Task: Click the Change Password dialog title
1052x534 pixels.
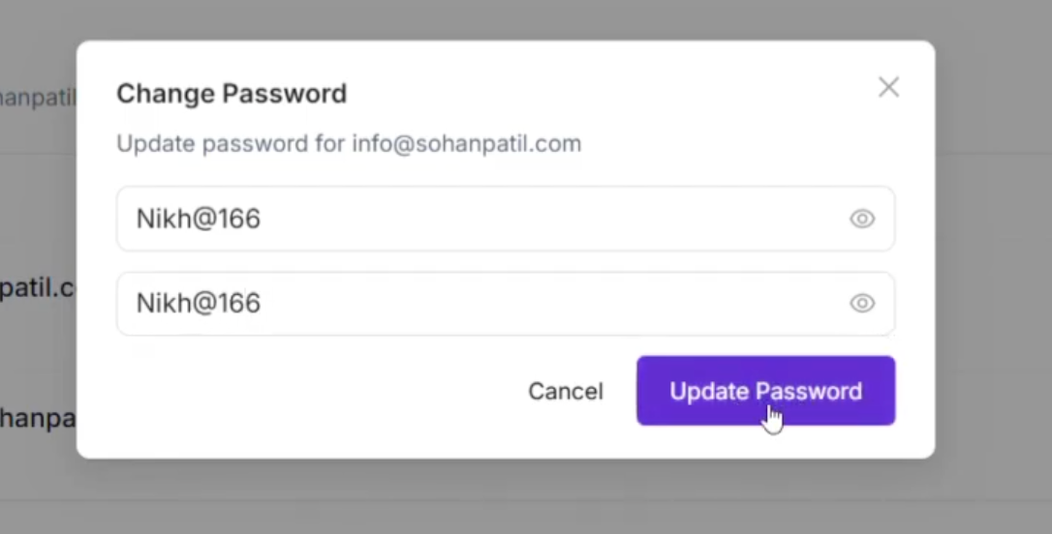Action: coord(232,94)
